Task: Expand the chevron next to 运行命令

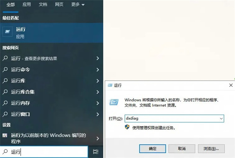Action: (x=98, y=70)
